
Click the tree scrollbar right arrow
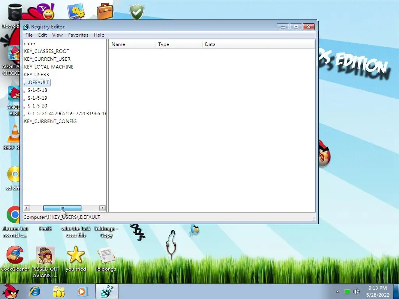point(102,208)
